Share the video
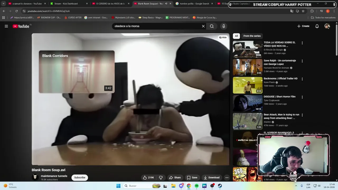 coord(175,178)
